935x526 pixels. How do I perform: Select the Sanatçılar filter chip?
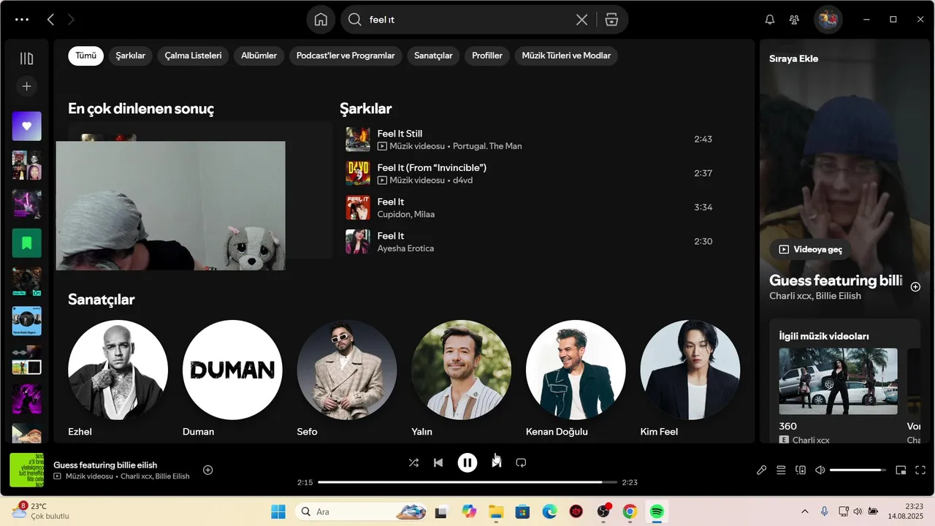[433, 56]
